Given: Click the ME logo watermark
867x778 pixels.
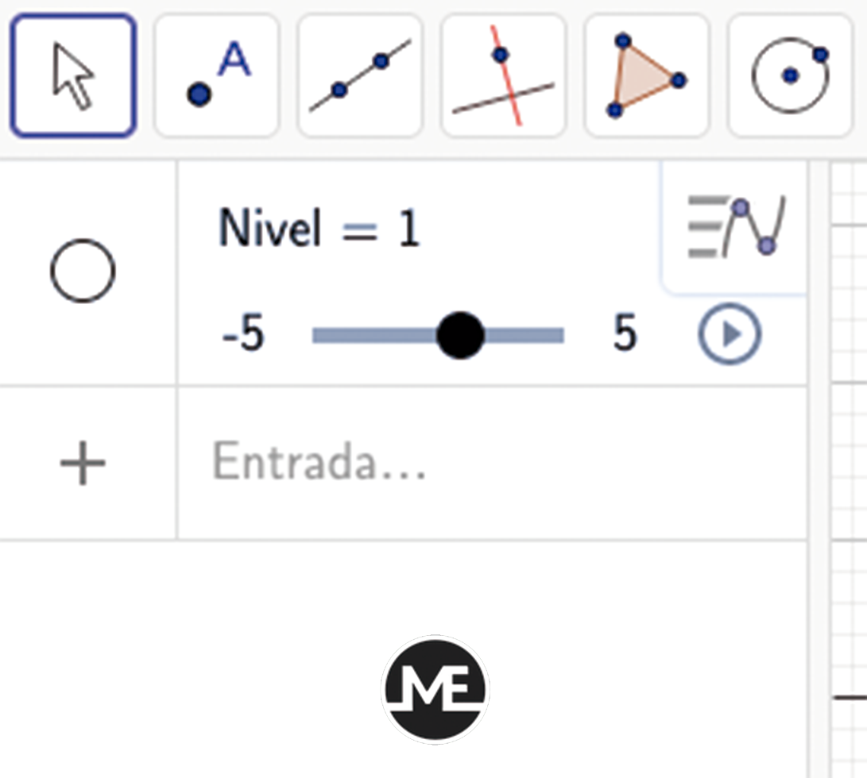Looking at the screenshot, I should 435,690.
